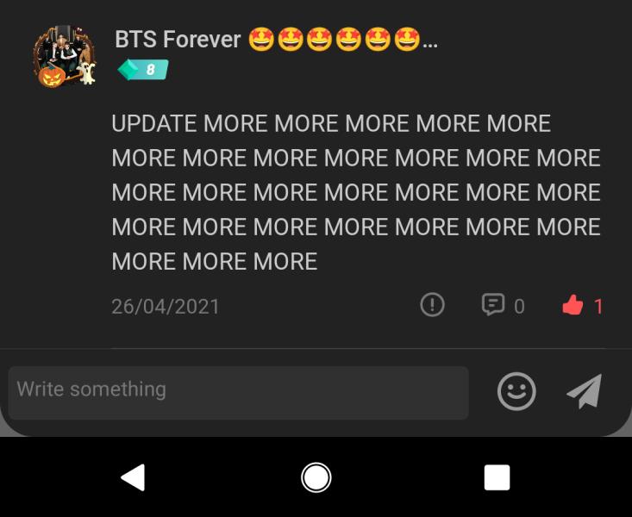Tap the like count showing 1
The height and width of the screenshot is (517, 632).
point(598,307)
